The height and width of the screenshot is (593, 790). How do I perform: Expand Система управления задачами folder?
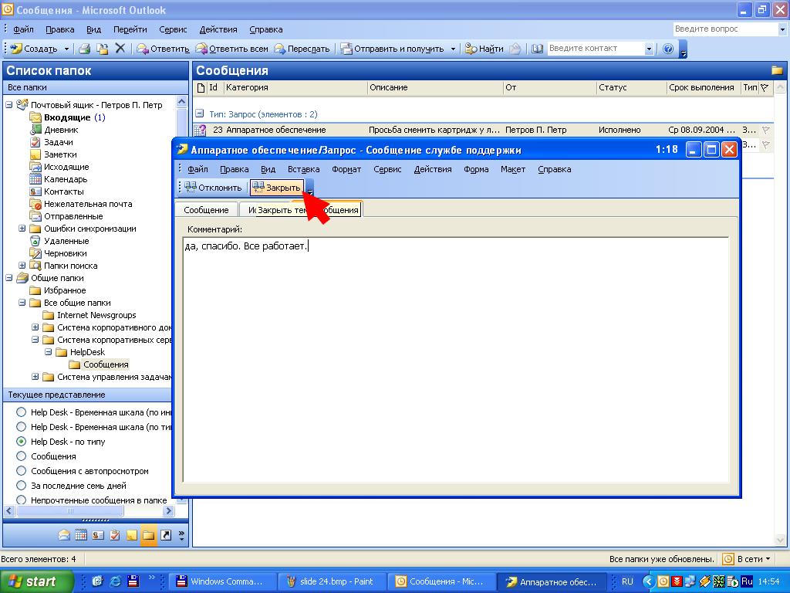[35, 377]
